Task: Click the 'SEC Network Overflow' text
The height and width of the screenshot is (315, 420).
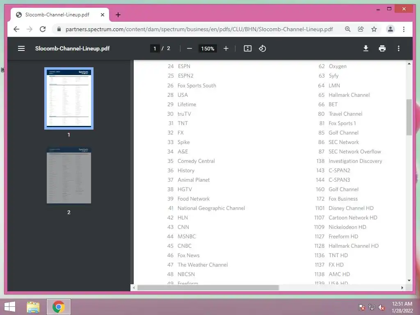Action: 355,152
